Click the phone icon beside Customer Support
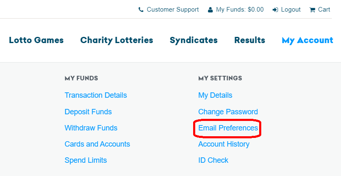The image size is (341, 176). [x=141, y=10]
